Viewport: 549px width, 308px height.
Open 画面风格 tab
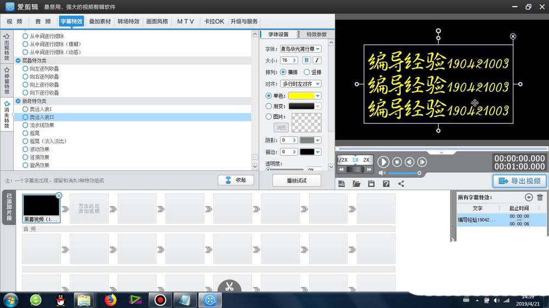157,21
